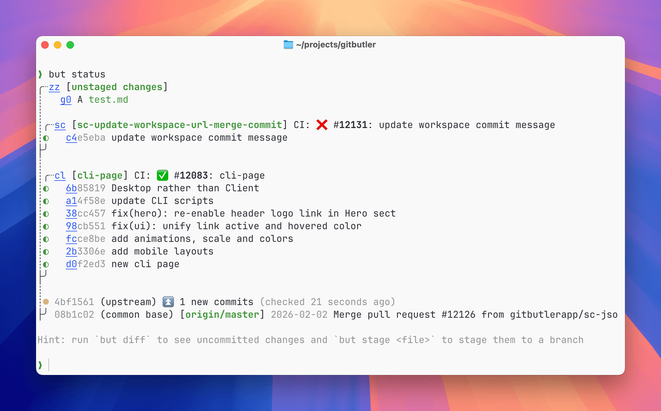Toggle the commit indicator next to fcce8be
The height and width of the screenshot is (411, 661).
[46, 239]
